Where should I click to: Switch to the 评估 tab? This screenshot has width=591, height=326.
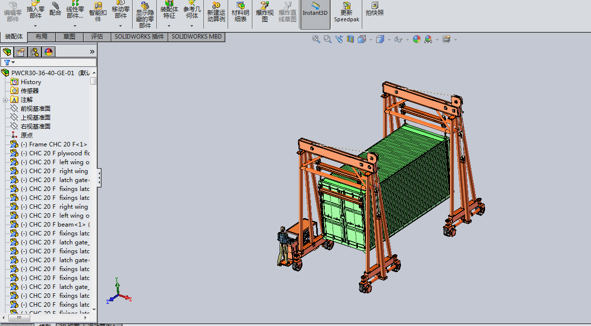point(97,37)
